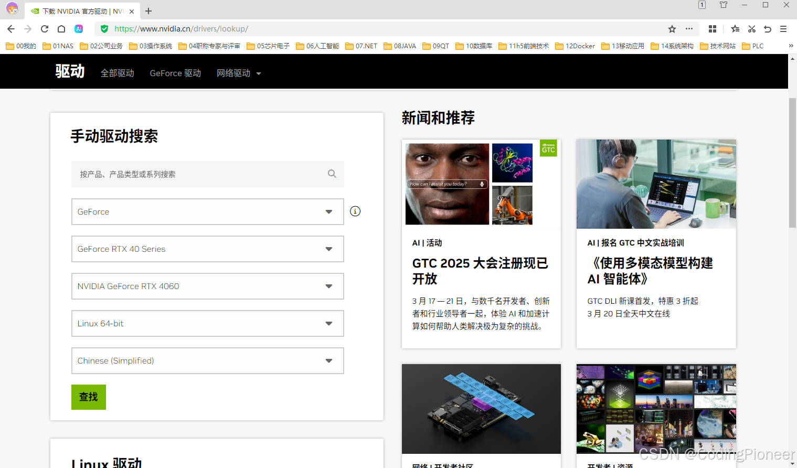
Task: Open the browser home page icon
Action: 61,29
